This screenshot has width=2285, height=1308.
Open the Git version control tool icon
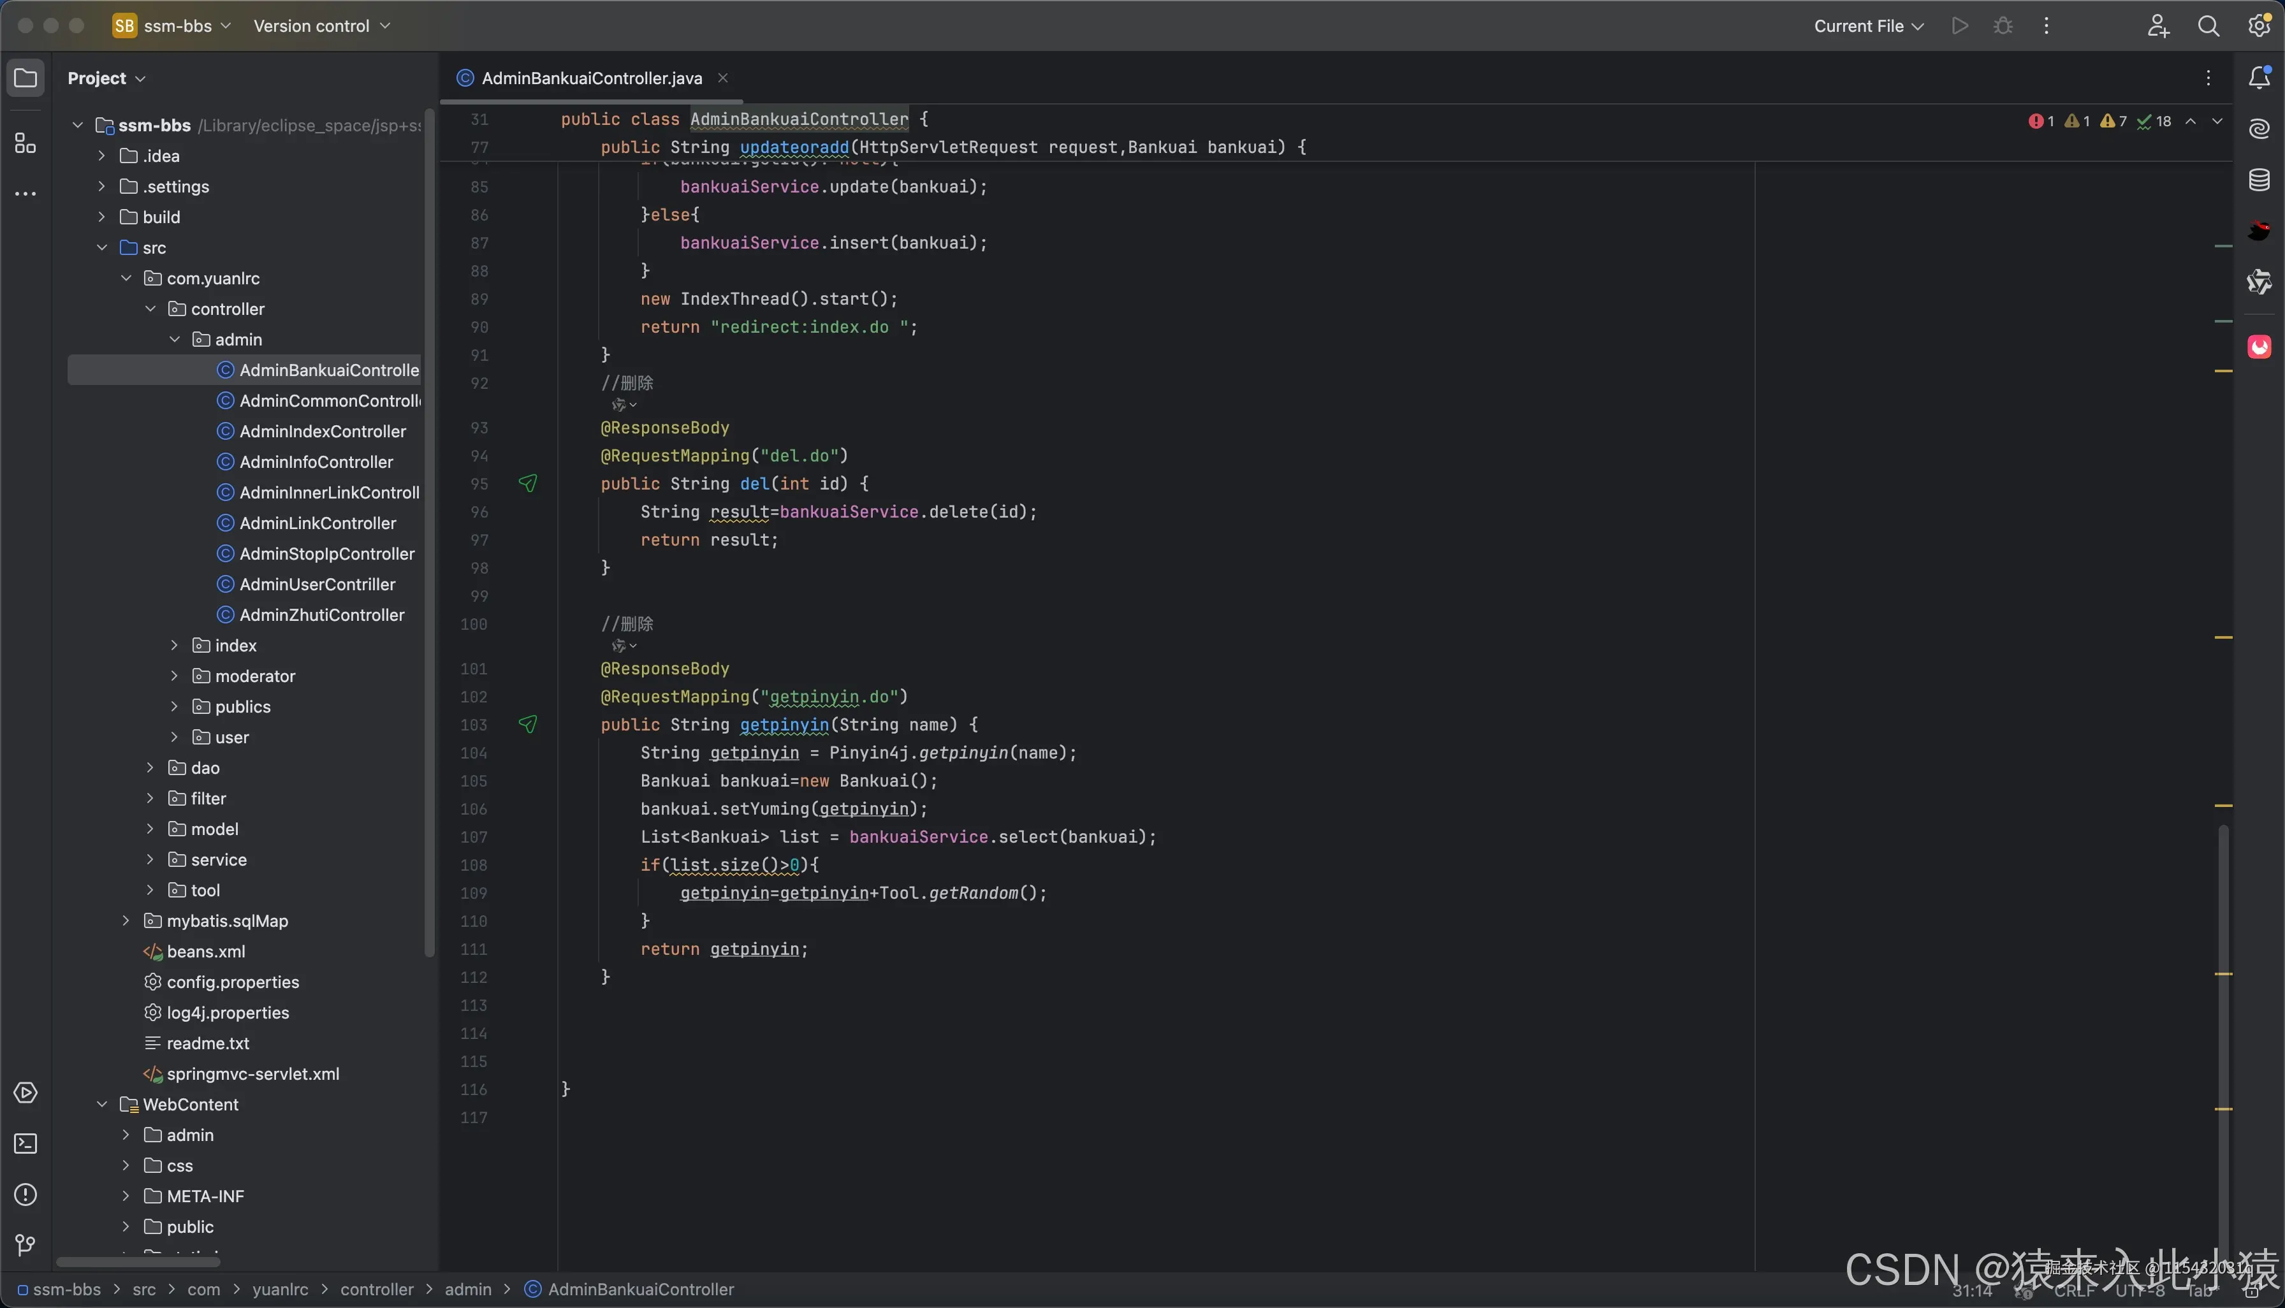tap(25, 1245)
